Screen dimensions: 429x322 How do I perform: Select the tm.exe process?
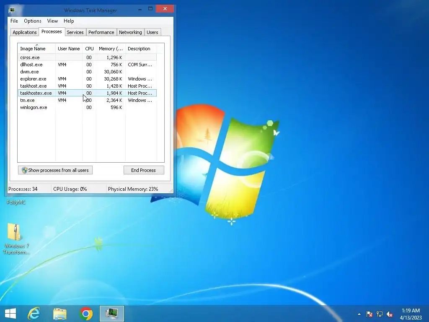[x=87, y=100]
